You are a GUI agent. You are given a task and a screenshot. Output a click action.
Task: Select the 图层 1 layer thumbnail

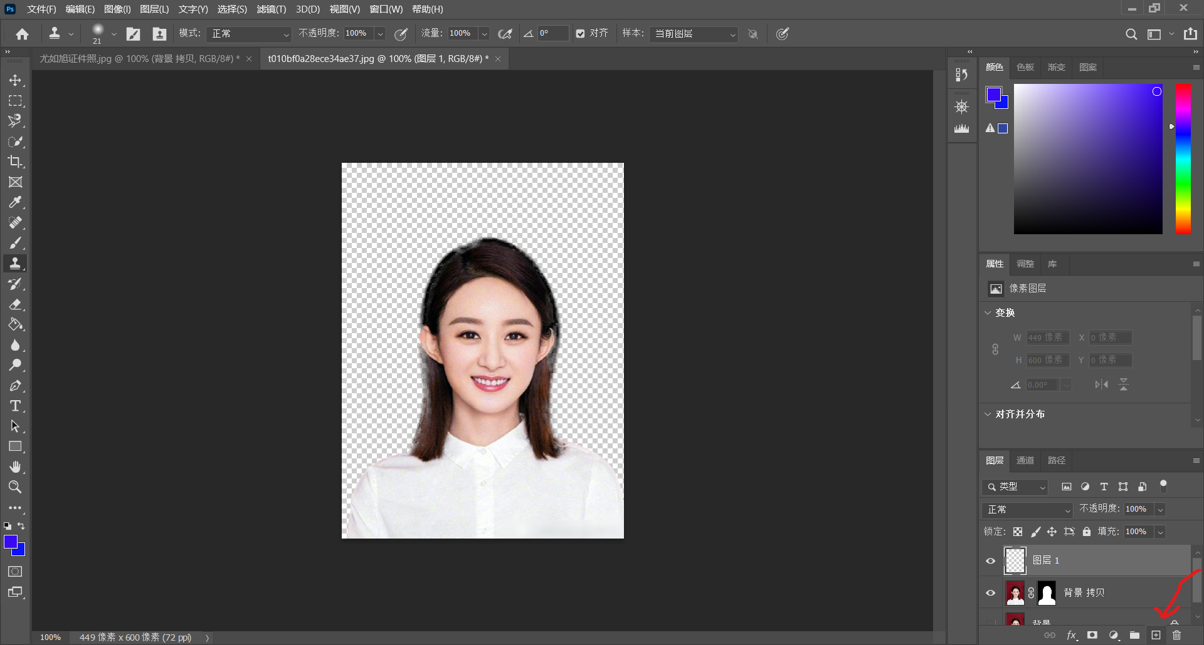(1015, 560)
